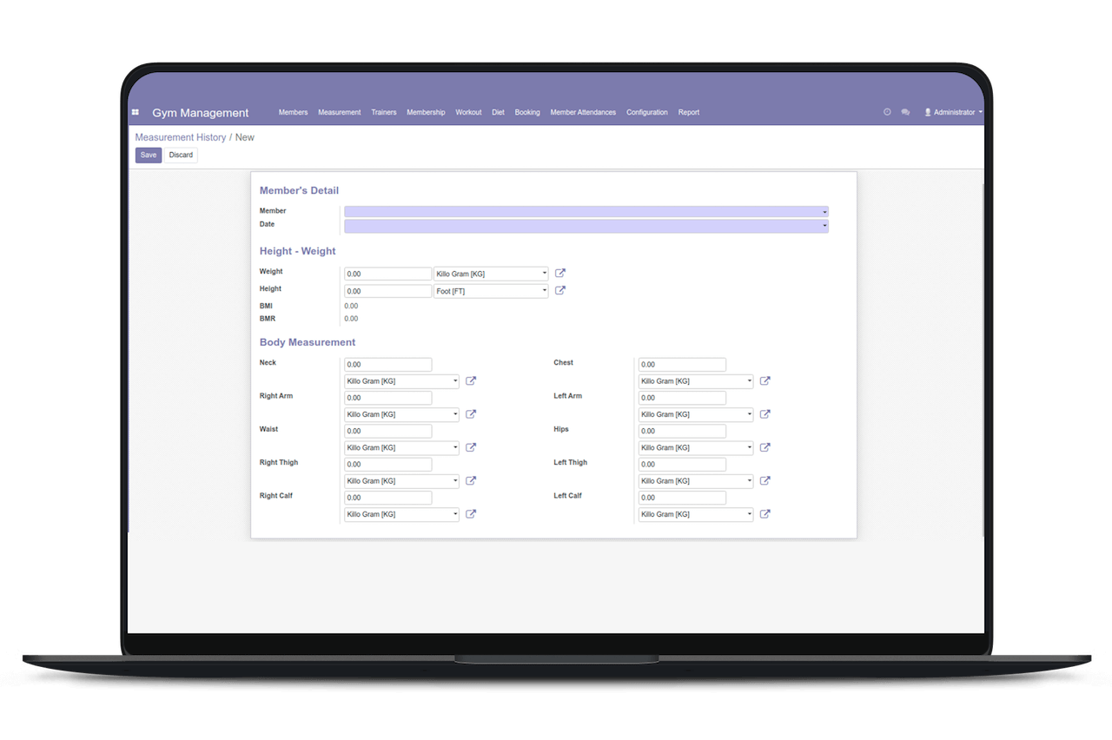Viewport: 1112px width, 740px height.
Task: Go back to Measurement History breadcrumb
Action: pyautogui.click(x=181, y=137)
